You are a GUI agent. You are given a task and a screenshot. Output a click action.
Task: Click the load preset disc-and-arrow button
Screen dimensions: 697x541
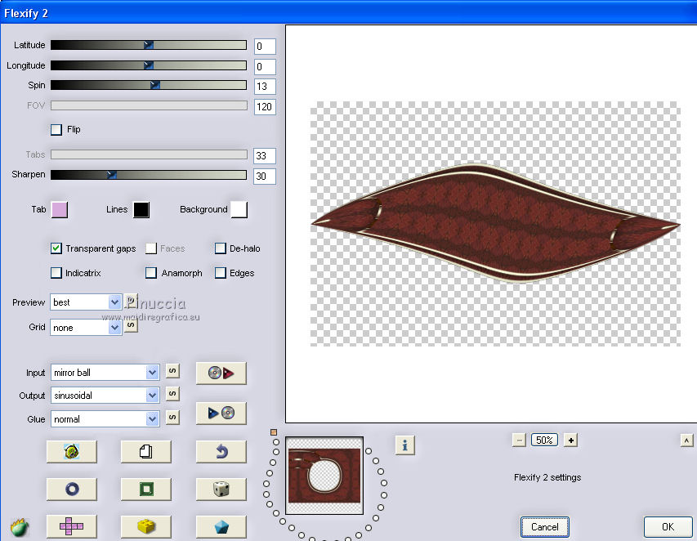click(x=221, y=373)
